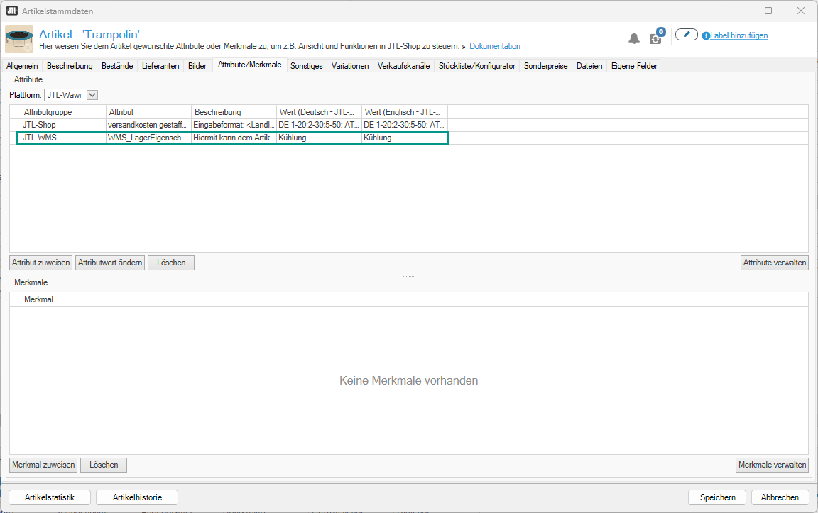The image size is (818, 513).
Task: Click the JTL logo in title bar
Action: click(11, 11)
